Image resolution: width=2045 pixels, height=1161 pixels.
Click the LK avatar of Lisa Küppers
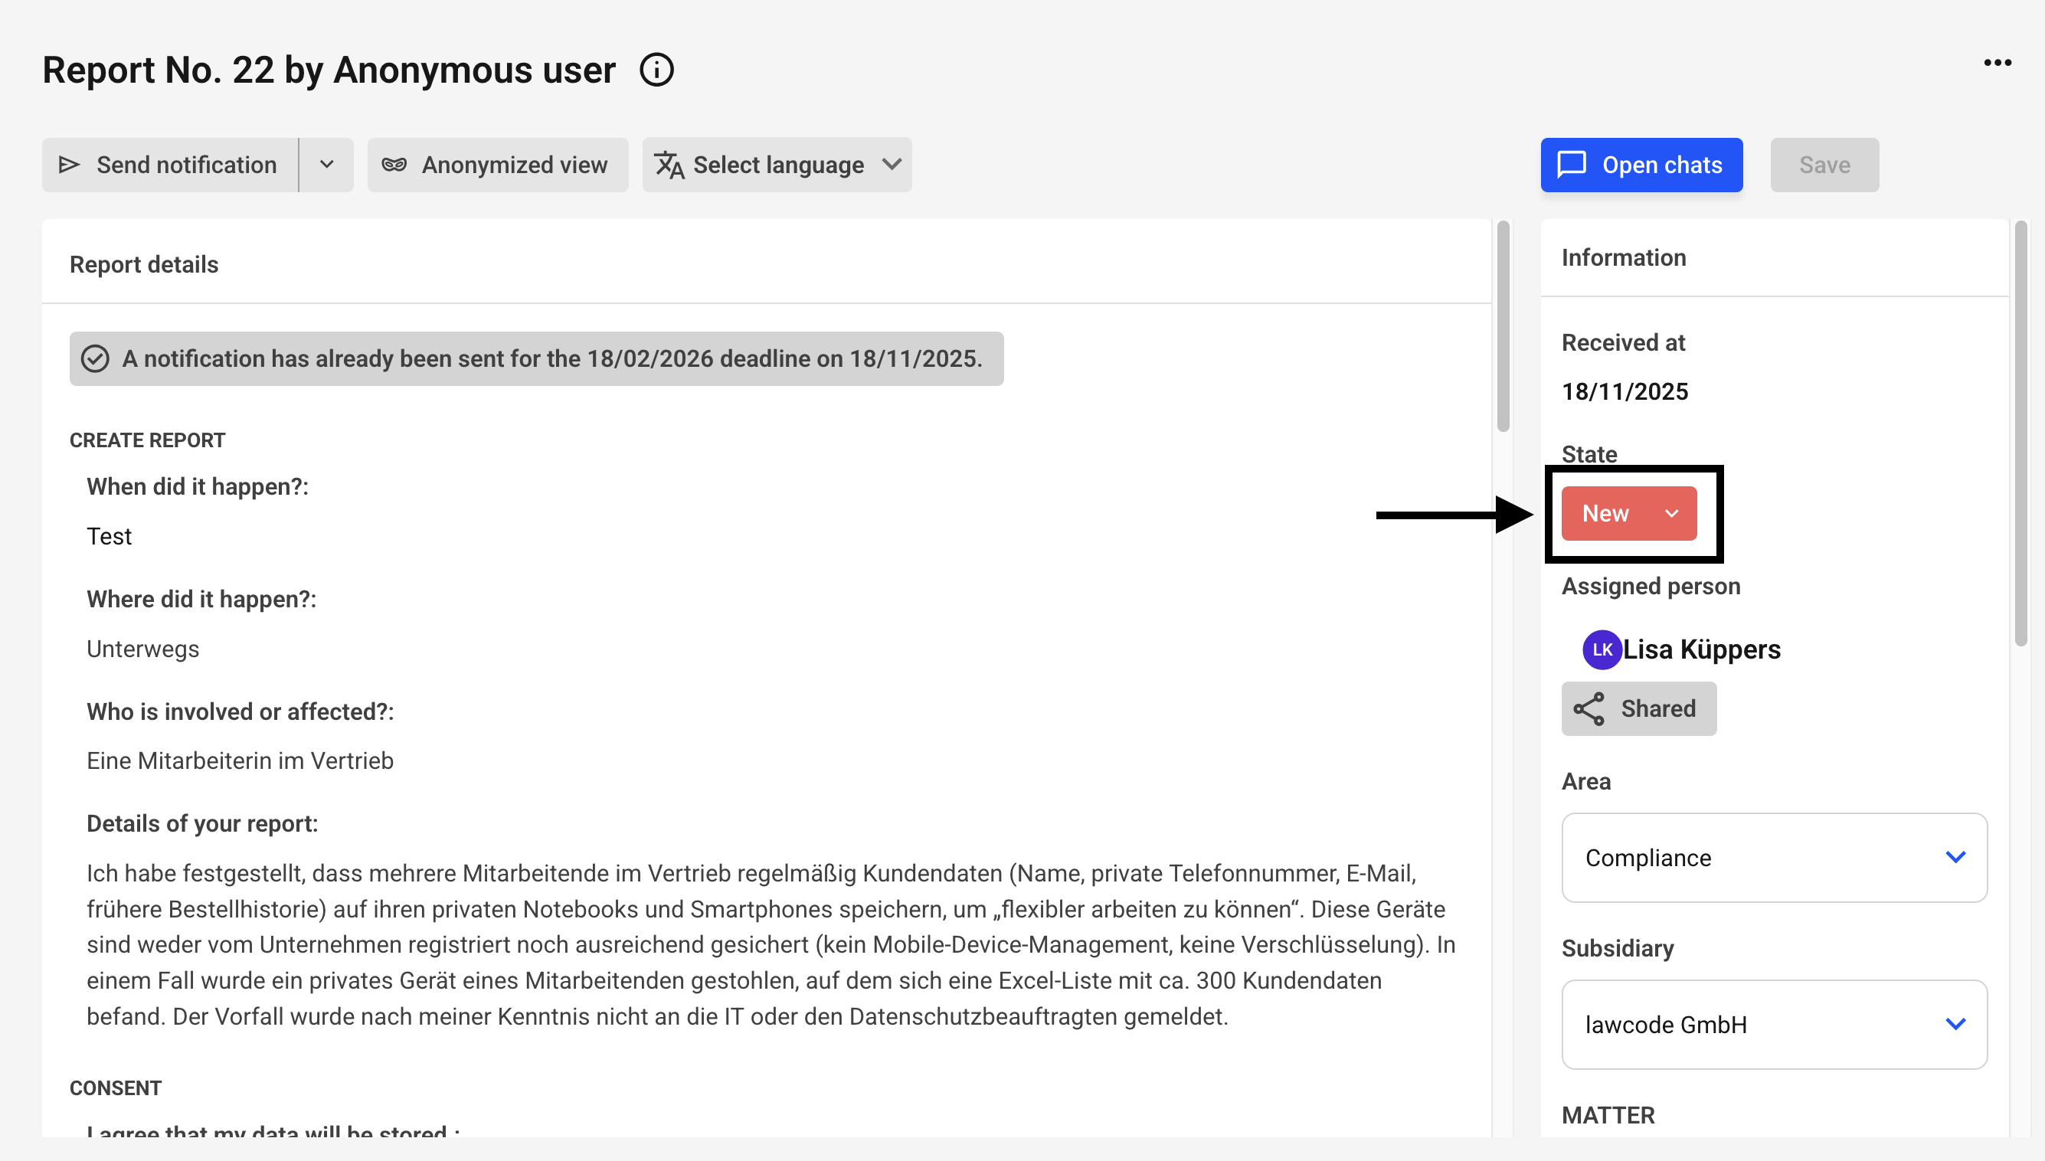(x=1602, y=650)
